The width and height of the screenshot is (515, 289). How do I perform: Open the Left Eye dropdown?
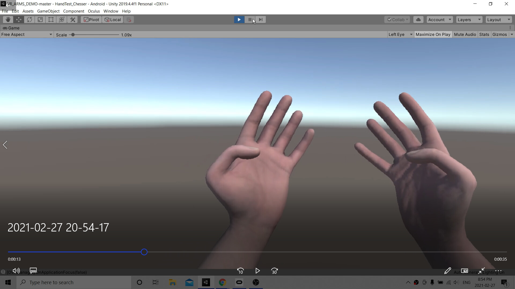[400, 35]
